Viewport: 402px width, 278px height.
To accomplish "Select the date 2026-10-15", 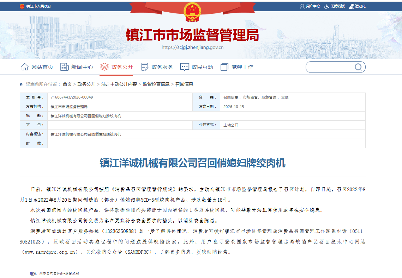I will point(234,107).
